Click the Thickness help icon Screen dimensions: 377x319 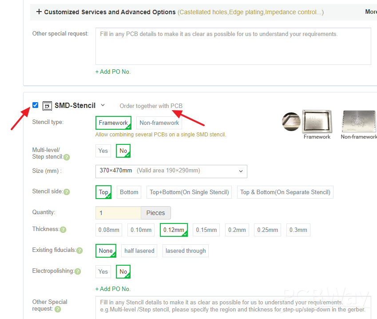pos(63,230)
